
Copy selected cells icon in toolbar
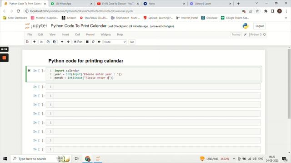coord(48,42)
